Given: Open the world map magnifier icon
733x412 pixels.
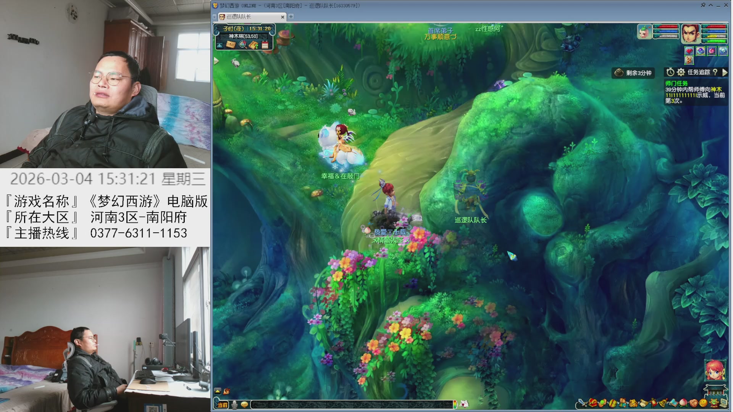Looking at the screenshot, I should (243, 45).
